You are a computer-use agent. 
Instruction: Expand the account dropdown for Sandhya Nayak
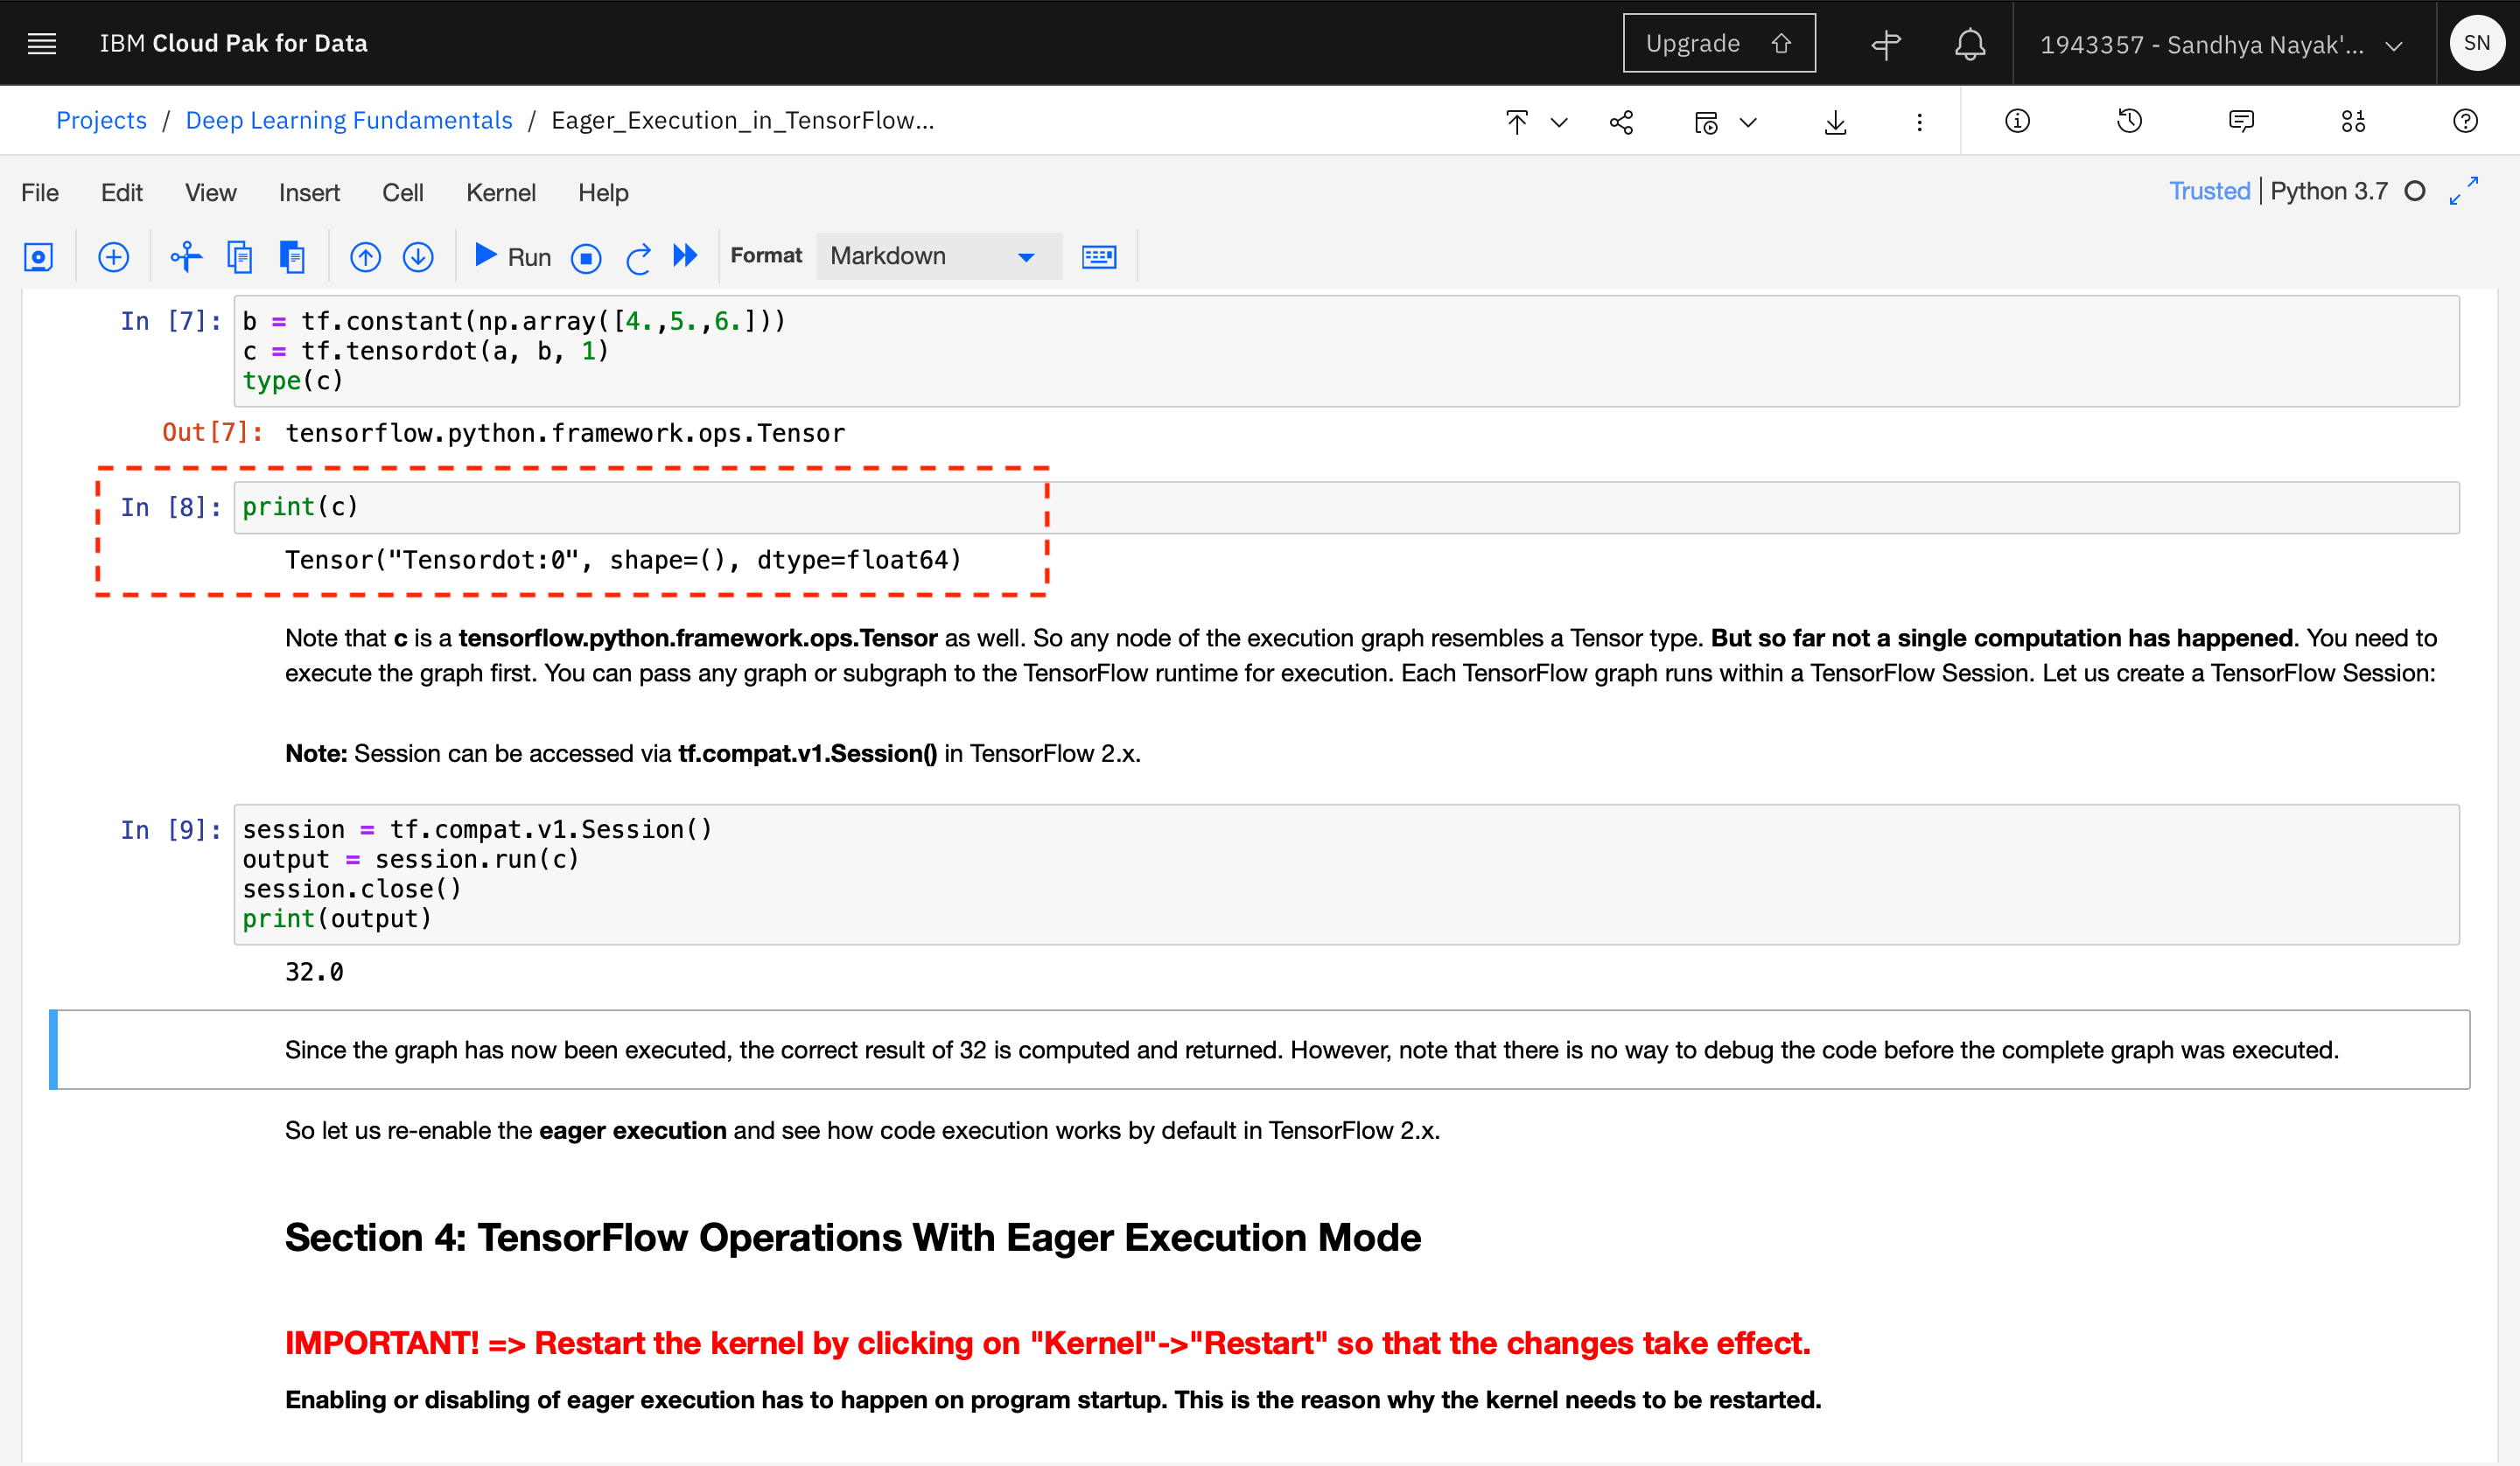(2394, 44)
